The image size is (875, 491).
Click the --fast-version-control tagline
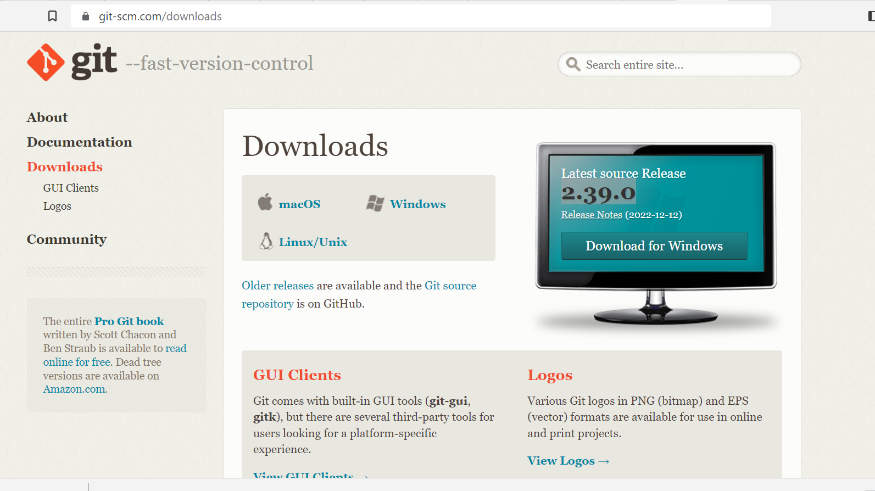(219, 63)
